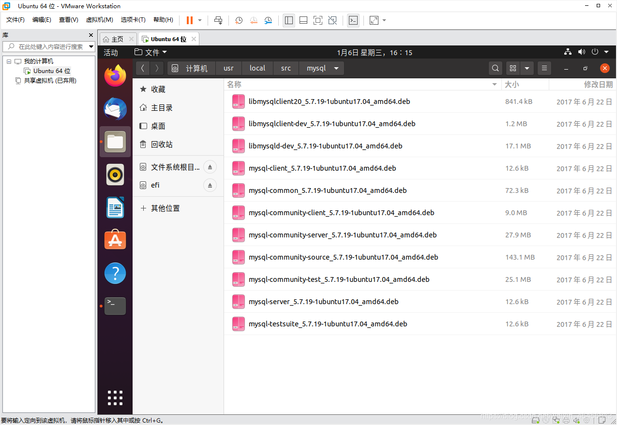Open Rhythmbox music player

click(x=115, y=175)
